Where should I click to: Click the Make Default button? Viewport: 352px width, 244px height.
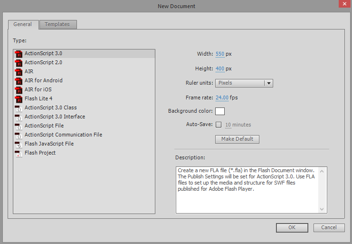237,139
